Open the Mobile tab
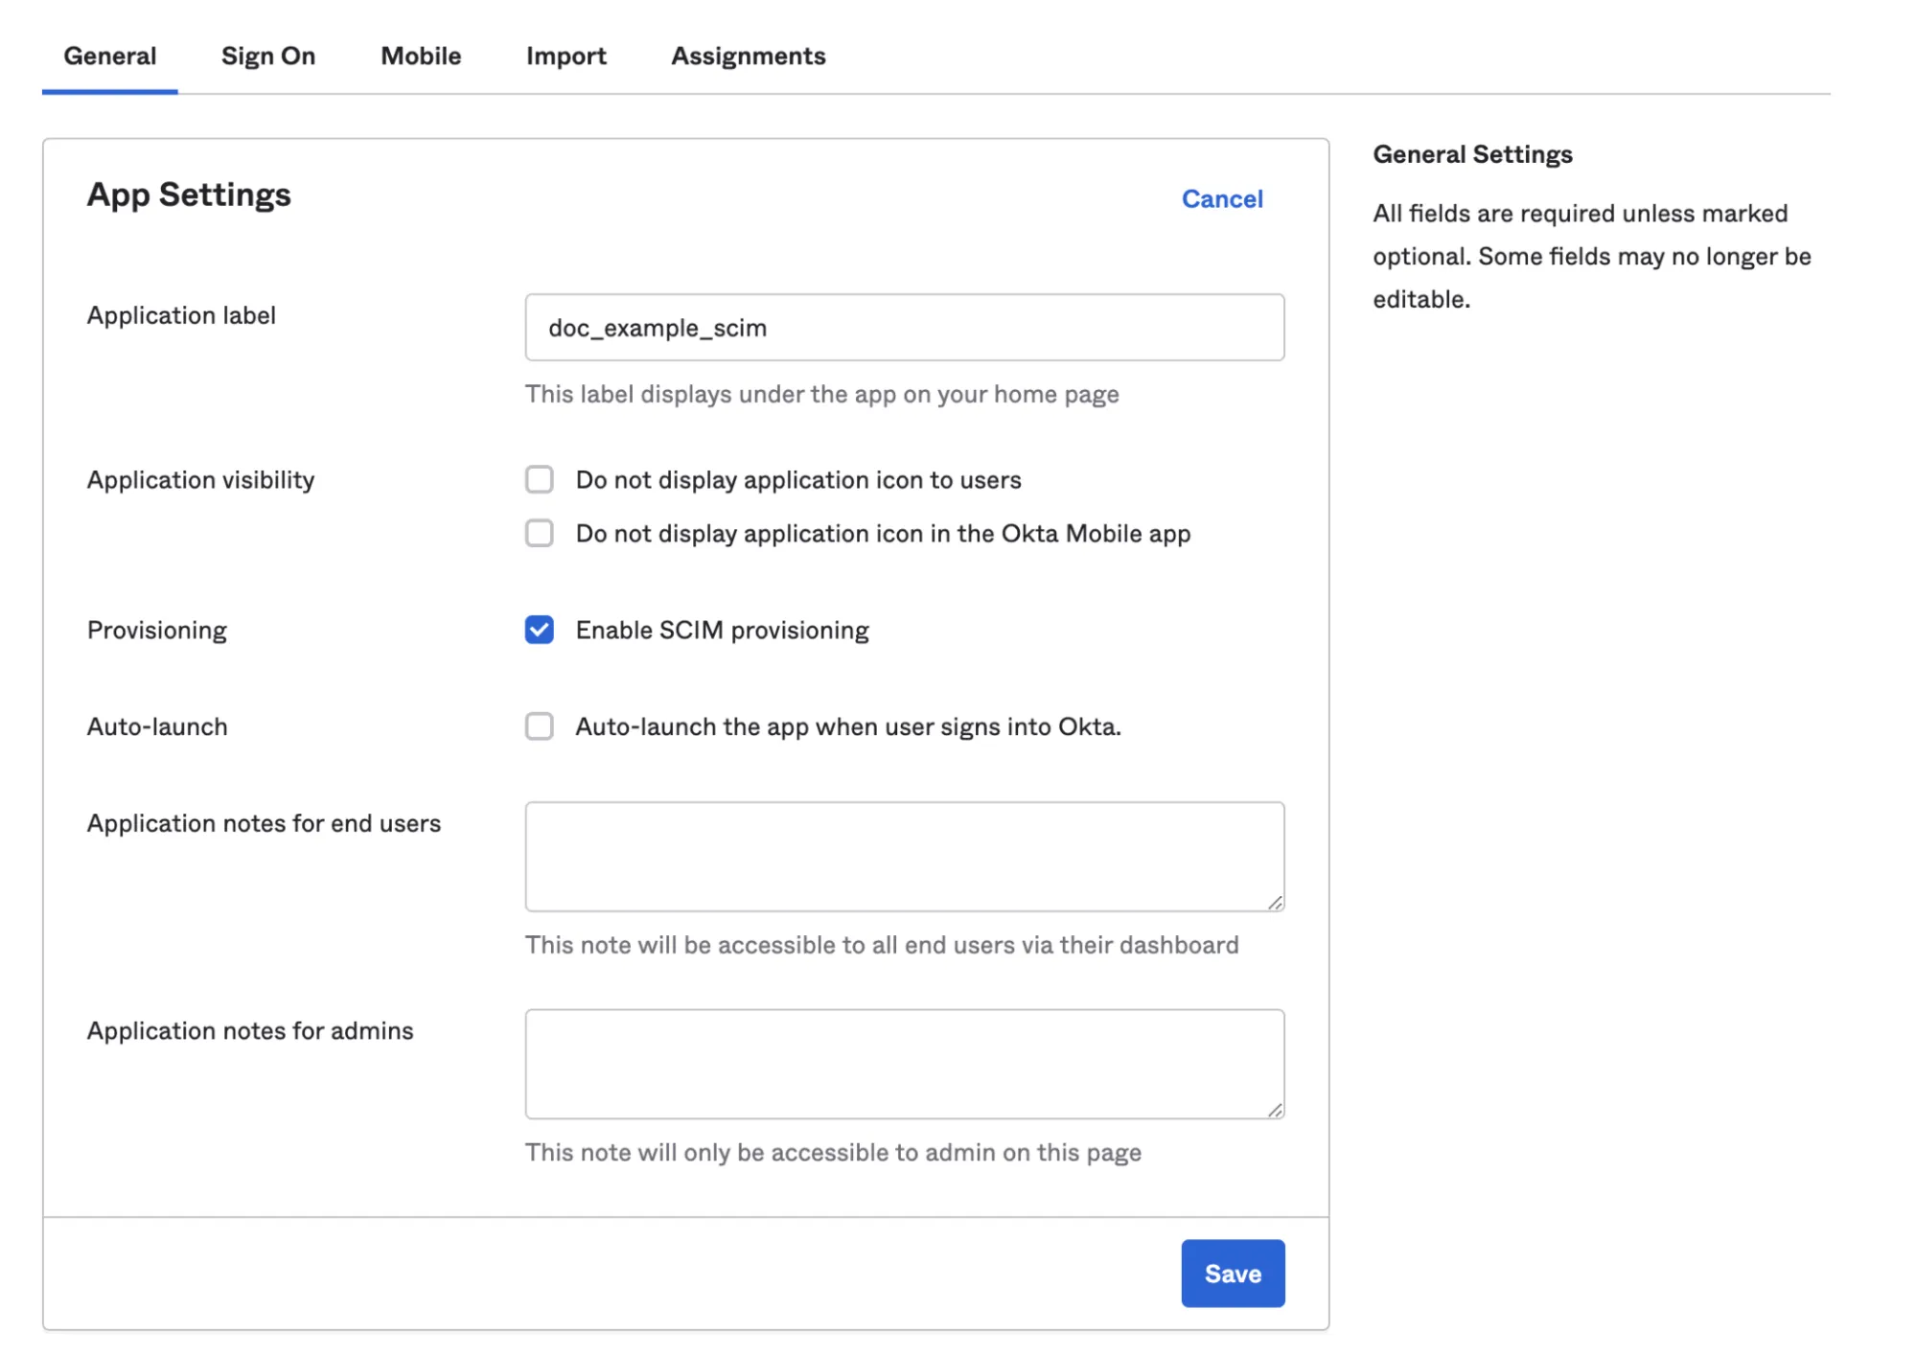Image resolution: width=1916 pixels, height=1356 pixels. 420,56
